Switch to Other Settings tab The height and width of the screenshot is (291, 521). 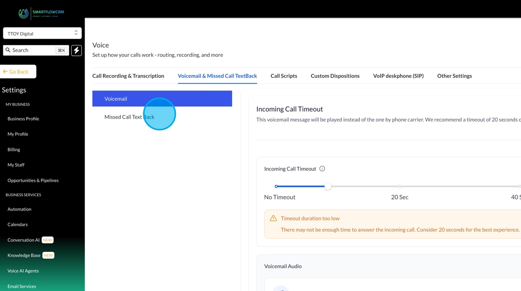pyautogui.click(x=454, y=76)
